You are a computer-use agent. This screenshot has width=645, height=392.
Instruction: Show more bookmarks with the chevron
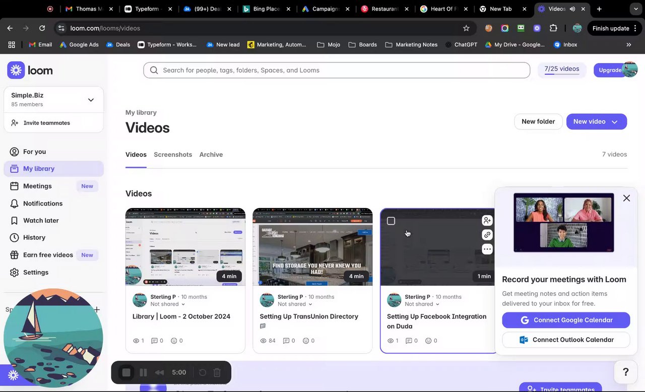[x=628, y=44]
